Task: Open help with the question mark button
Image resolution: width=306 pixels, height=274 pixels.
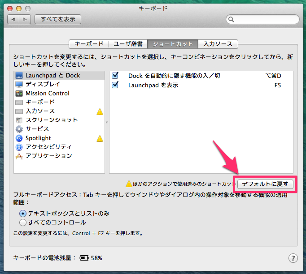Action: pyautogui.click(x=293, y=258)
